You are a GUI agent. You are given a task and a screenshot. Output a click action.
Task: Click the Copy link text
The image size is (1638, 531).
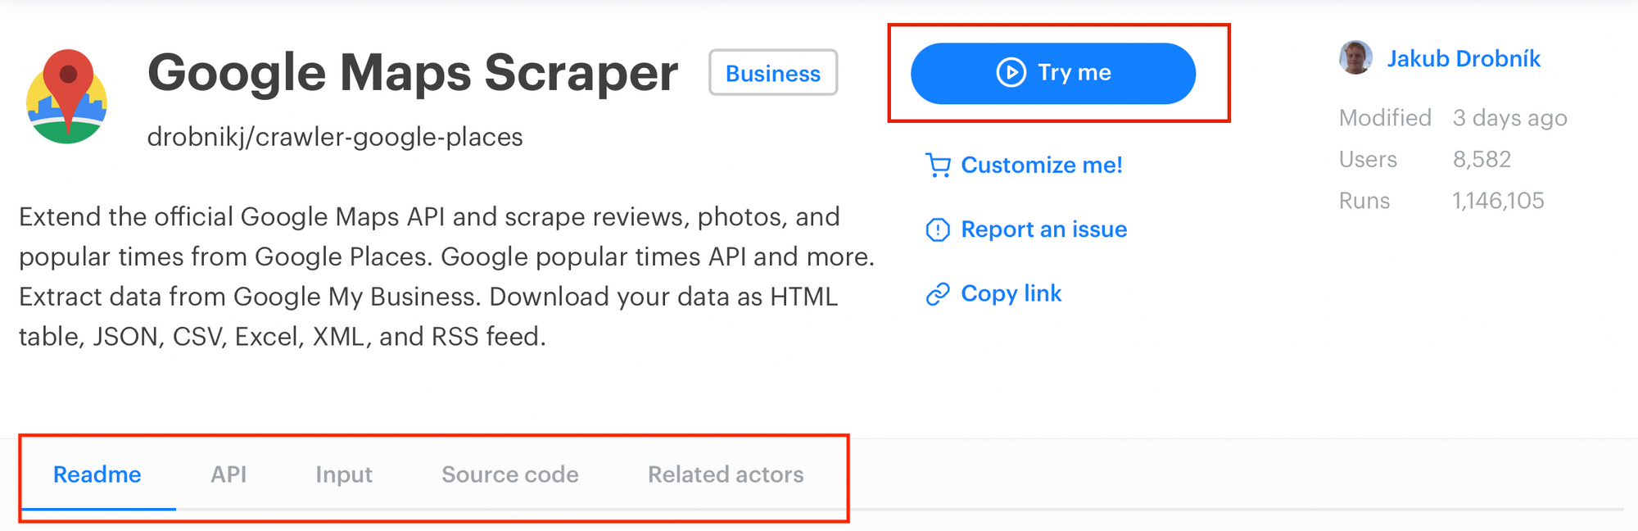[1011, 293]
